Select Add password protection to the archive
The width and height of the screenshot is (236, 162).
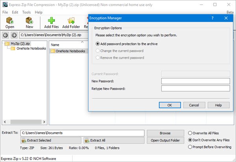(x=127, y=44)
